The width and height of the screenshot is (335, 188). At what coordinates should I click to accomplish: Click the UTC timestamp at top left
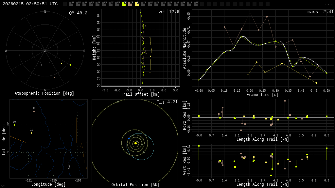(30, 4)
